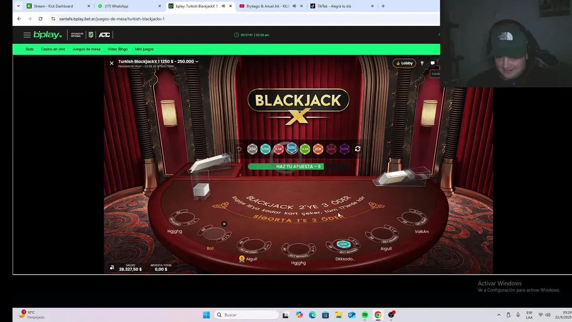572x322 pixels.
Task: Click the site information icon in address bar
Action: tap(53, 19)
